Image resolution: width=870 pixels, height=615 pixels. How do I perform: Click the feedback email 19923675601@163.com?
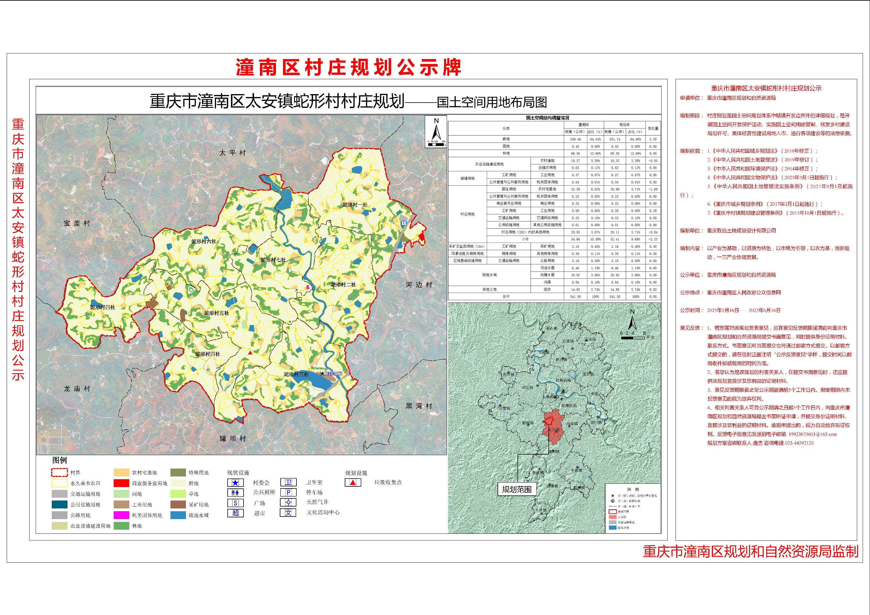pyautogui.click(x=813, y=434)
